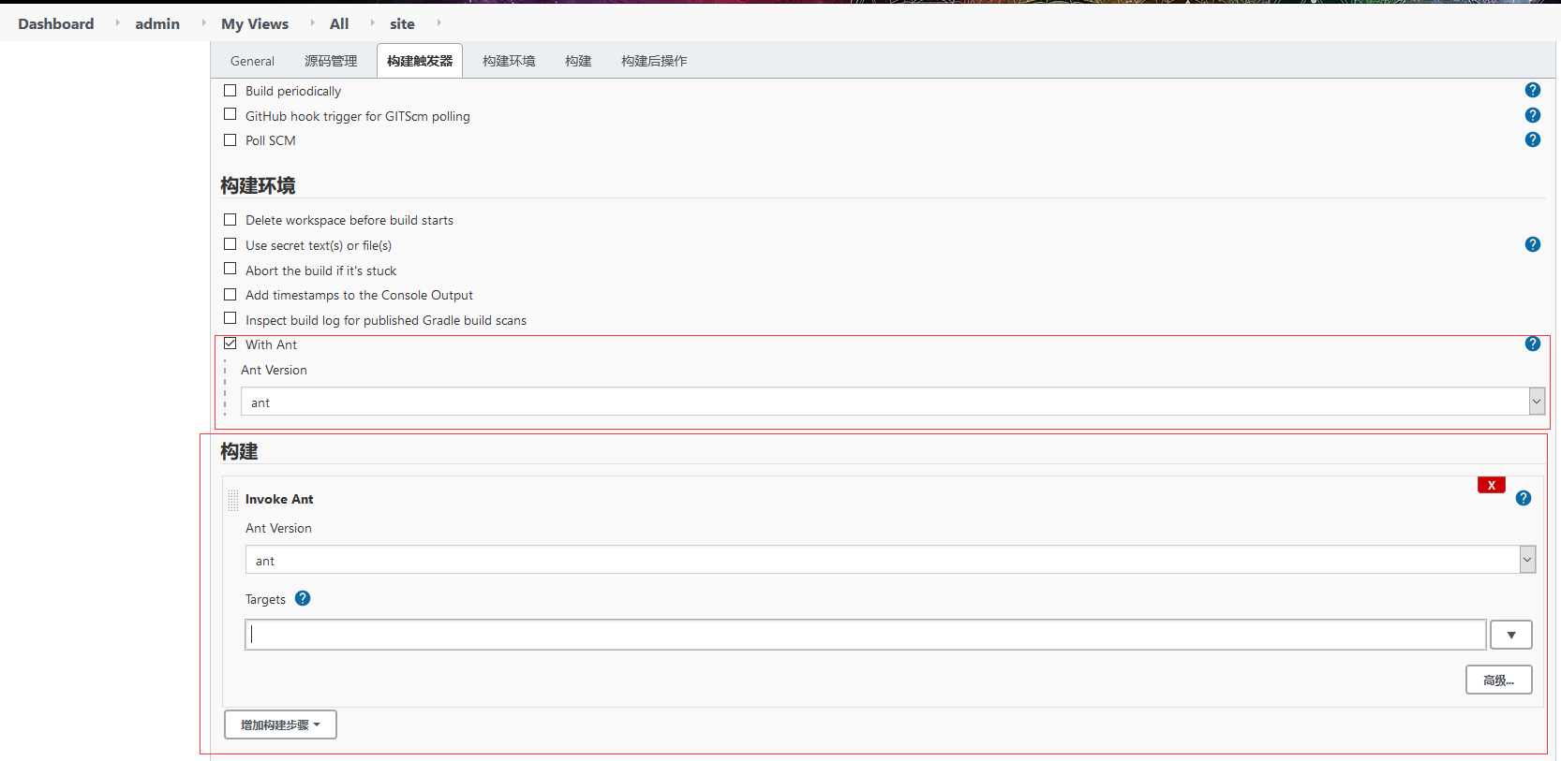
Task: Jump to the 构建后操作 tab
Action: 654,61
